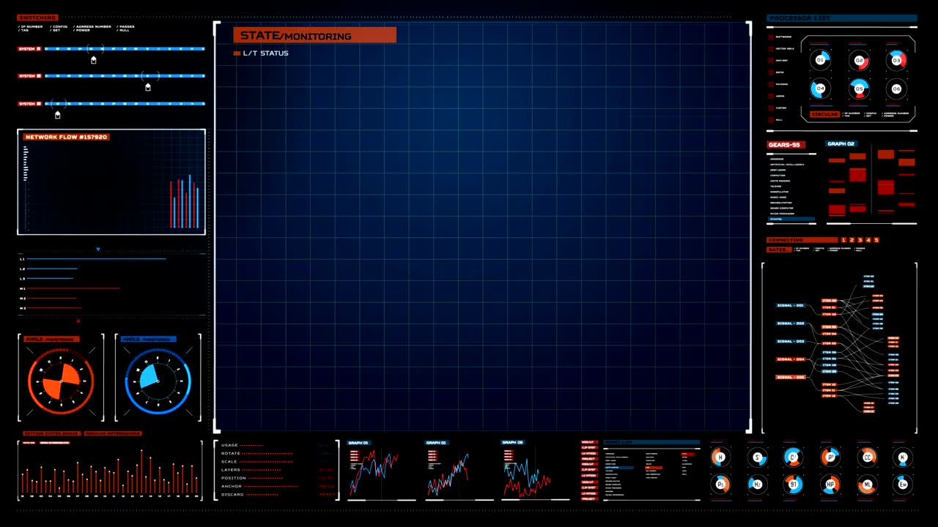Expand the SIGNAL - 001 node
The height and width of the screenshot is (527, 938).
click(x=791, y=305)
